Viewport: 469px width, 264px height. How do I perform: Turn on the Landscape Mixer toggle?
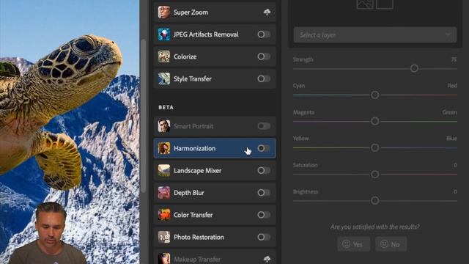(264, 170)
